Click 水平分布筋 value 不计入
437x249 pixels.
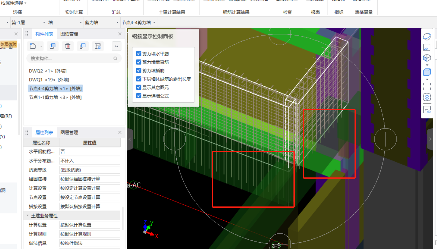[x=90, y=161]
